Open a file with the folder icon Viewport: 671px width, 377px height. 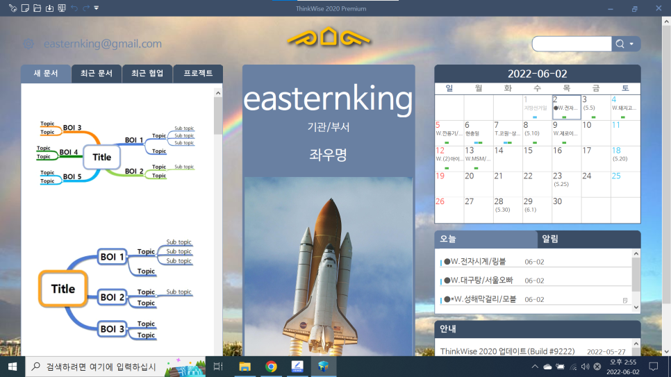coord(38,8)
